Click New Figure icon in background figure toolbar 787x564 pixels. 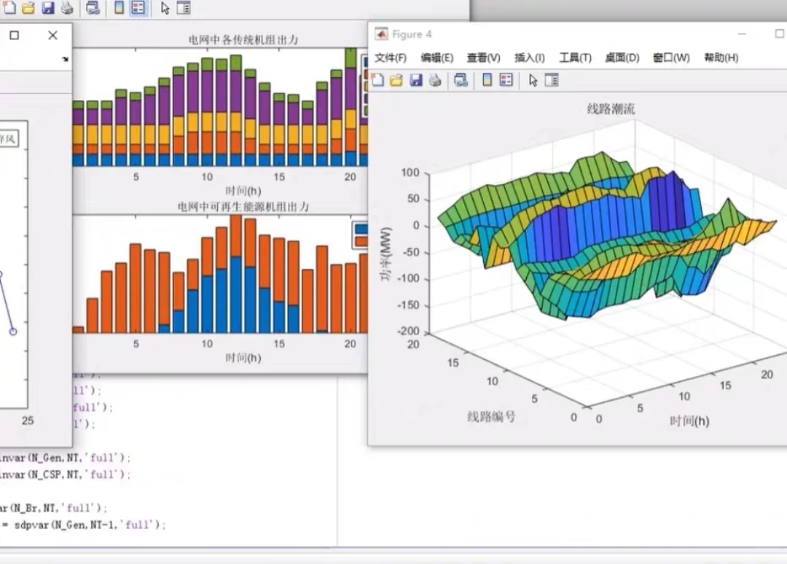10,8
